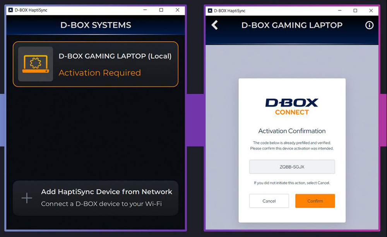Click the ZQBB-SGJX activation code field

click(x=292, y=167)
